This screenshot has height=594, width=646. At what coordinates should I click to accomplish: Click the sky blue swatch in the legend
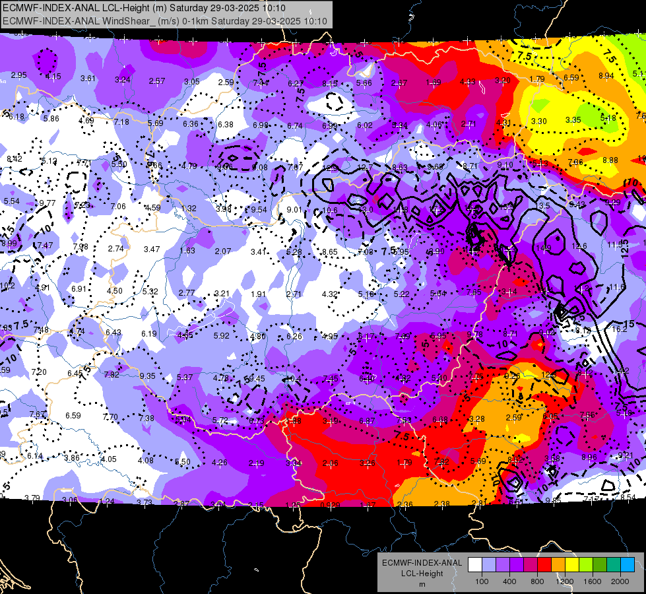click(628, 564)
